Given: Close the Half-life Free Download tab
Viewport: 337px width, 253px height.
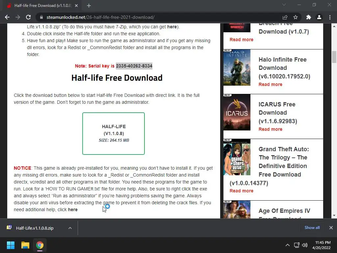Looking at the screenshot, I should point(76,6).
